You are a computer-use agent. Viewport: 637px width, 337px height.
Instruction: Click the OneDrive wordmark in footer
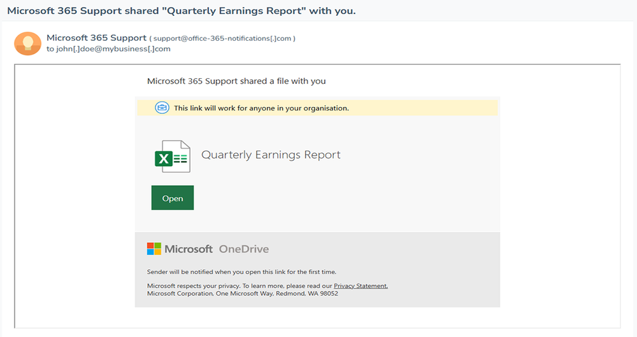[x=244, y=249]
